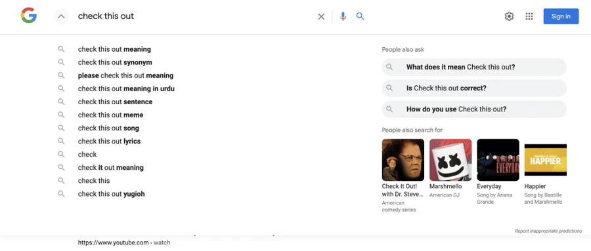Viewport: 591px width, 251px height.
Task: Select suggestion 'check this out synonym'
Action: pos(115,62)
